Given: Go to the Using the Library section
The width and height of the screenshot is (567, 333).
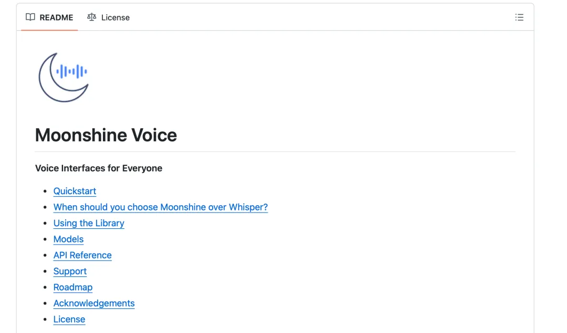Looking at the screenshot, I should point(89,223).
